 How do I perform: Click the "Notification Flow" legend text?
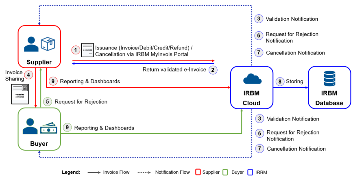[172, 172]
